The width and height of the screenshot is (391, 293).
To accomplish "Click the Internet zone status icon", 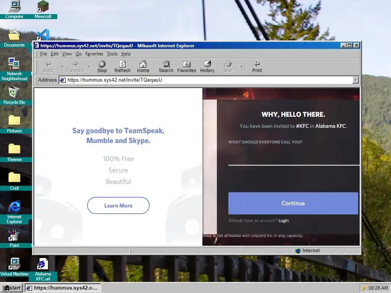I will pyautogui.click(x=298, y=251).
